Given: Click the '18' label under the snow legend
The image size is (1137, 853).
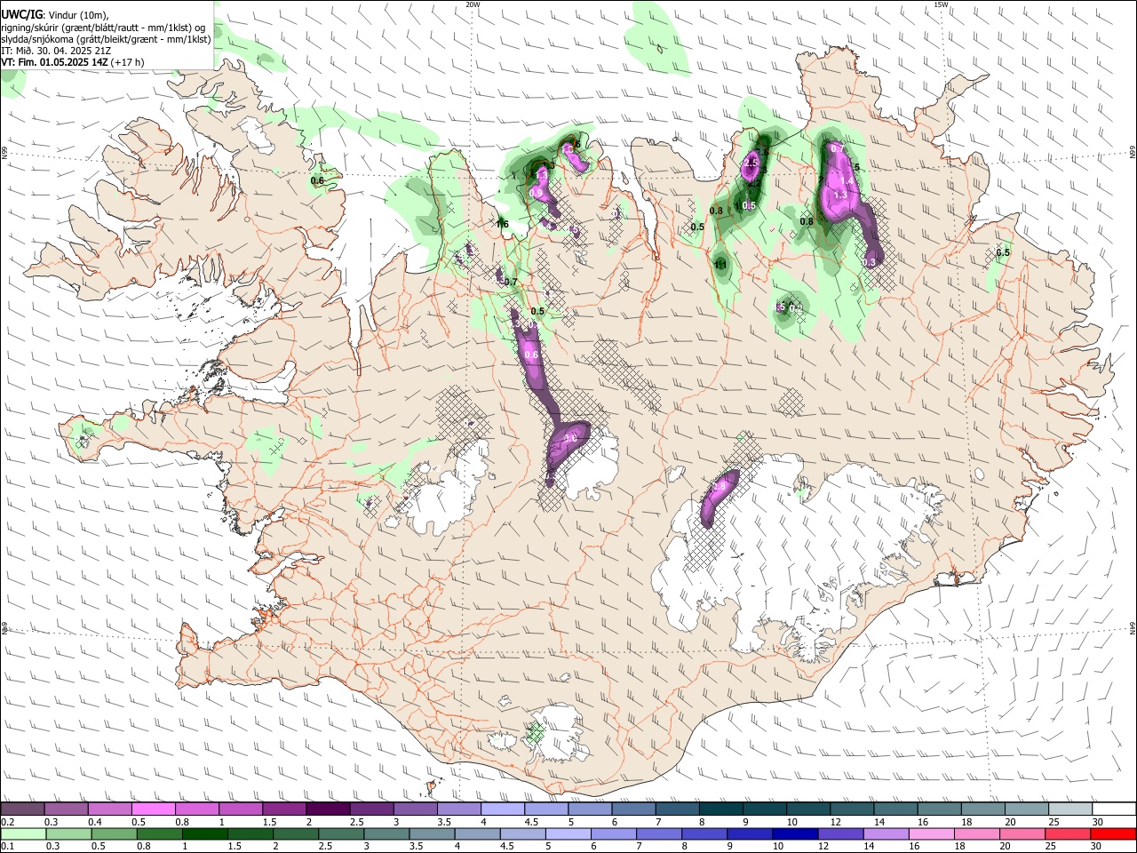Looking at the screenshot, I should (968, 822).
